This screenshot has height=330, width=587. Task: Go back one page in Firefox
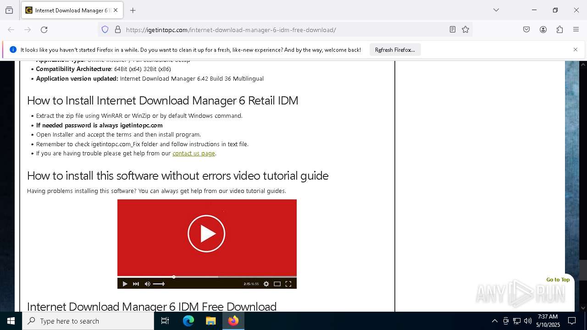click(11, 30)
